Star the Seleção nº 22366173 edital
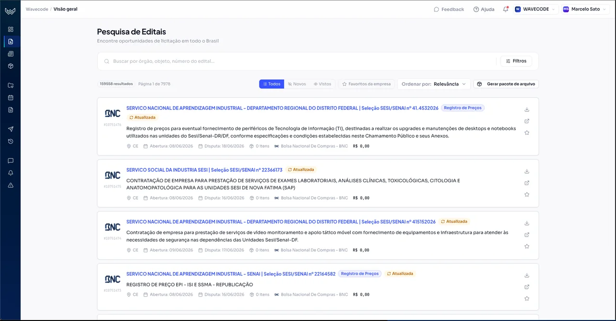Viewport: 616px width, 321px height. (527, 194)
